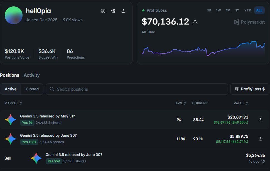Click the Yes 9¢ badge

pyautogui.click(x=27, y=123)
